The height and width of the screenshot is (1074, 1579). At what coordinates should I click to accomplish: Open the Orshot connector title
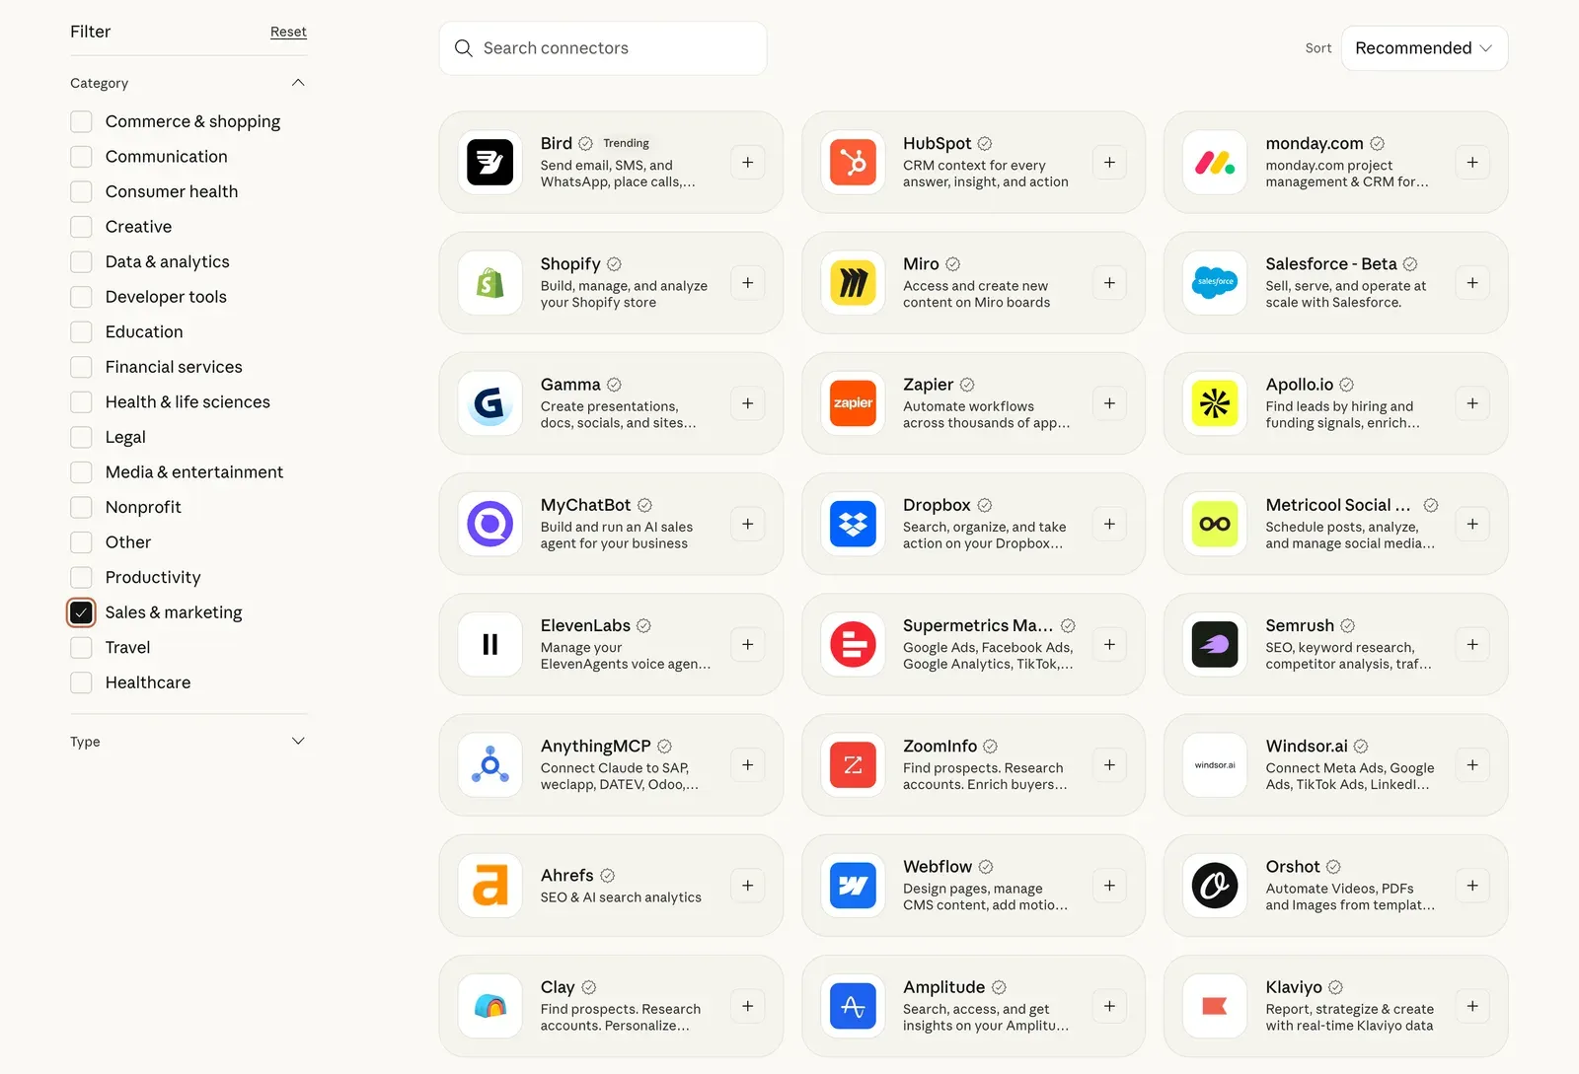(x=1292, y=867)
